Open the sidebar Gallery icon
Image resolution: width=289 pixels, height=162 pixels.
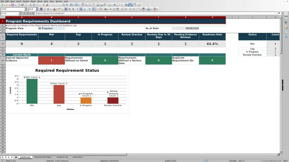[x=286, y=27]
